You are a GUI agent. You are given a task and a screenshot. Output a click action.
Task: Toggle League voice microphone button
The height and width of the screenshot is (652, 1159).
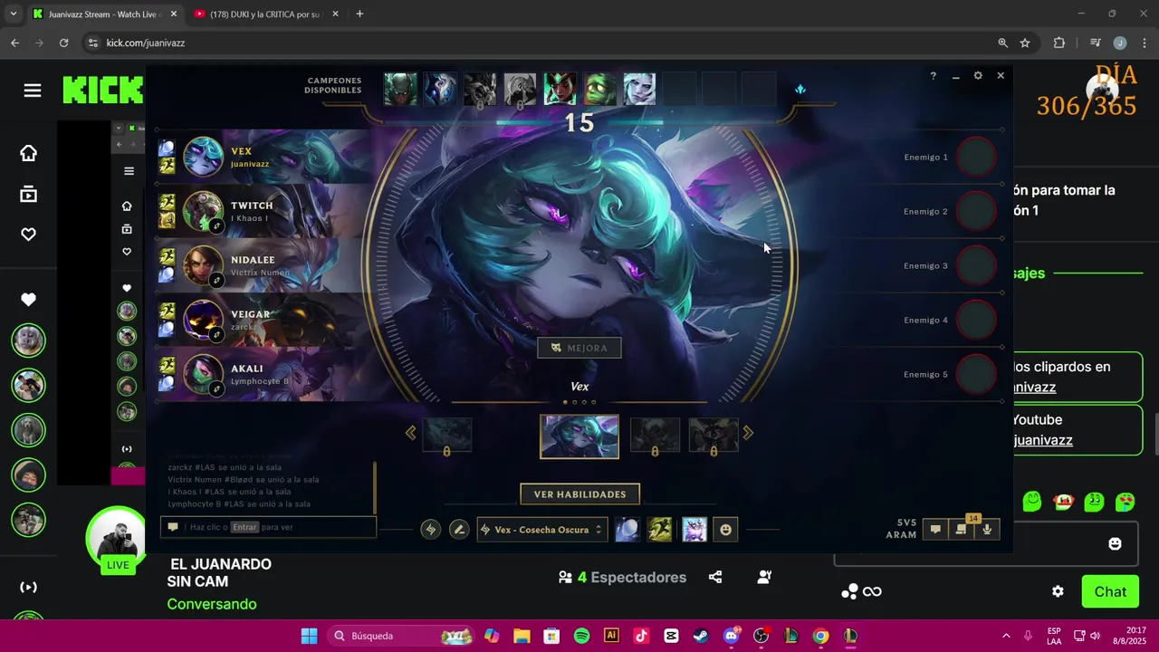[987, 530]
